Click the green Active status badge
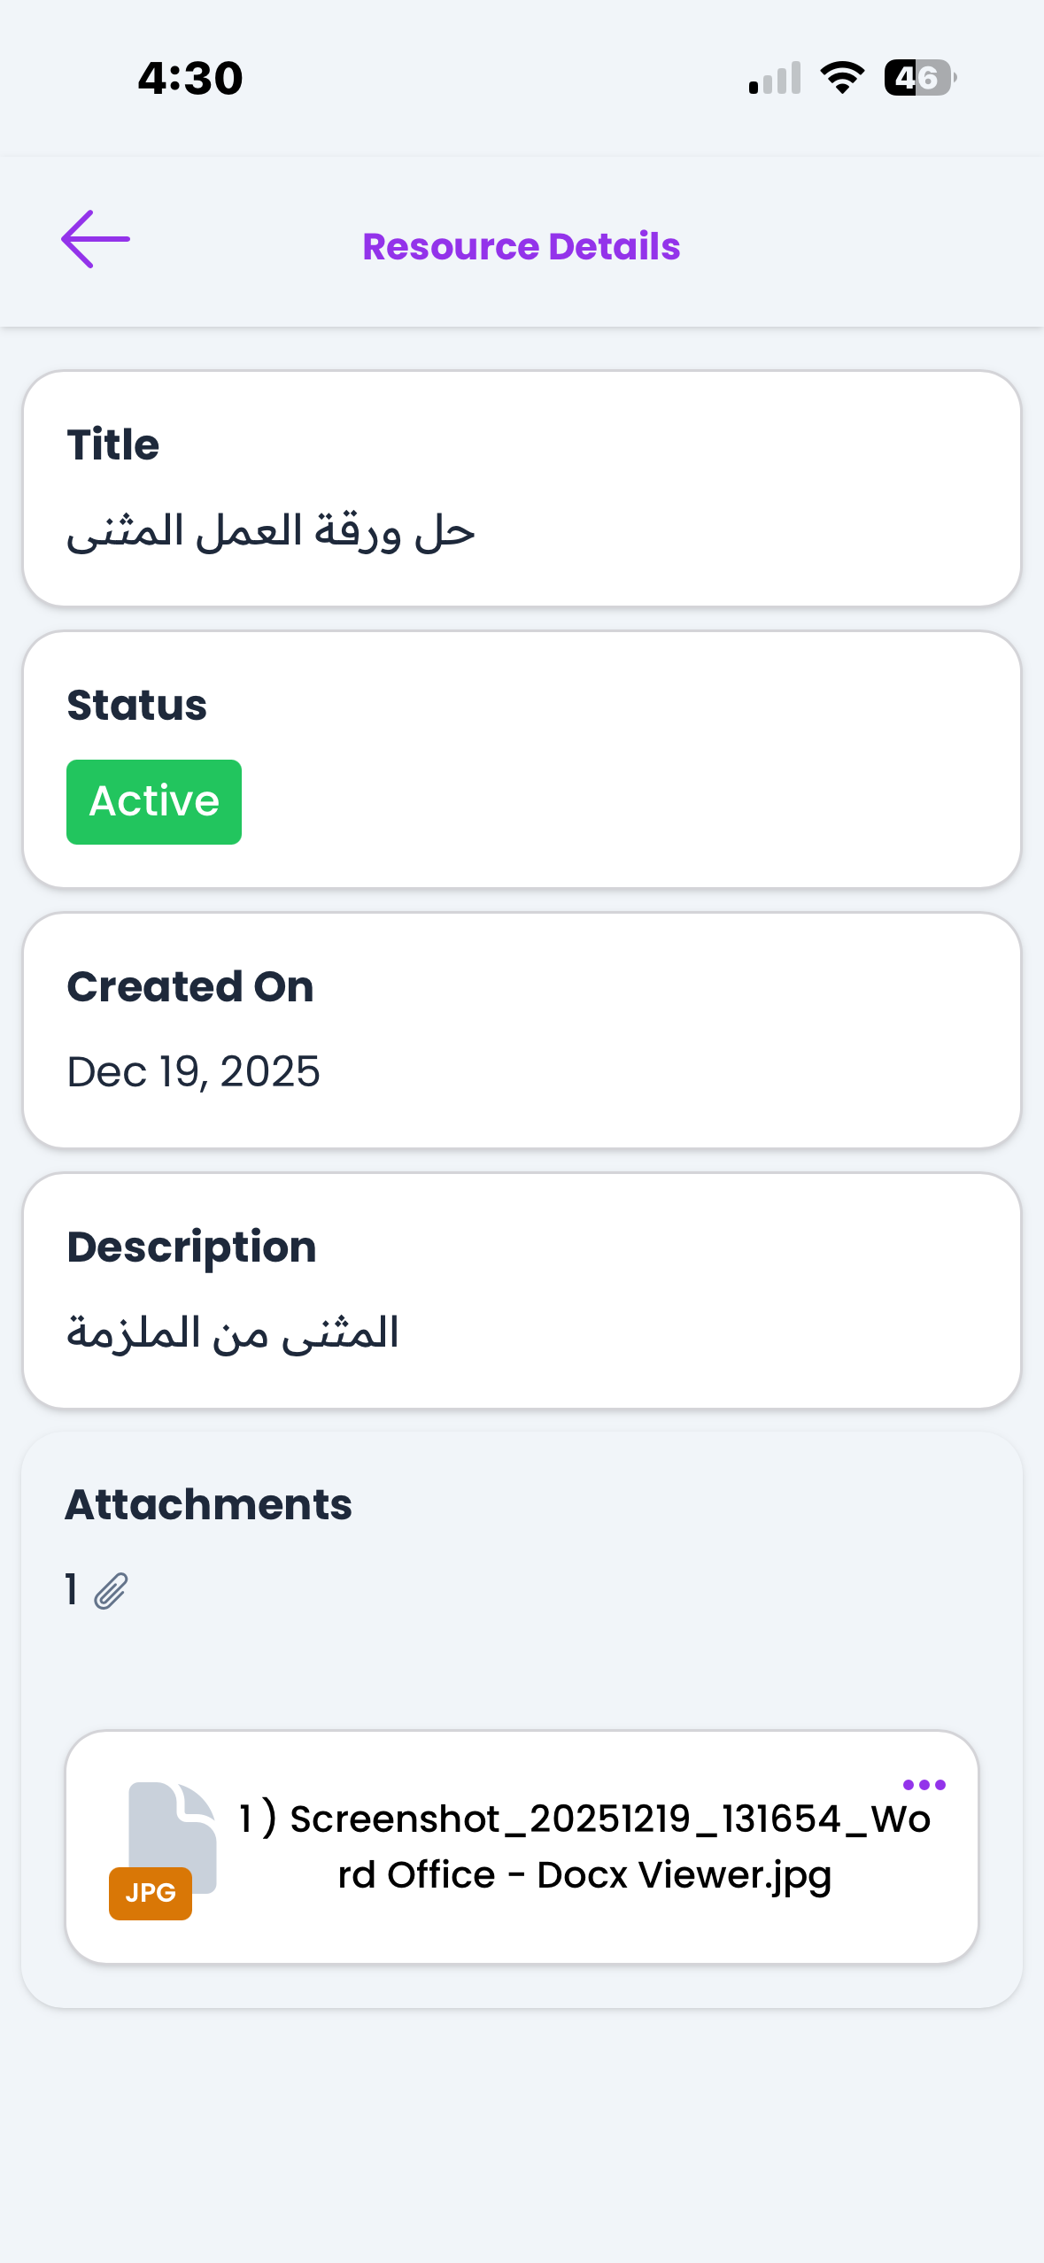Viewport: 1044px width, 2263px height. click(154, 802)
